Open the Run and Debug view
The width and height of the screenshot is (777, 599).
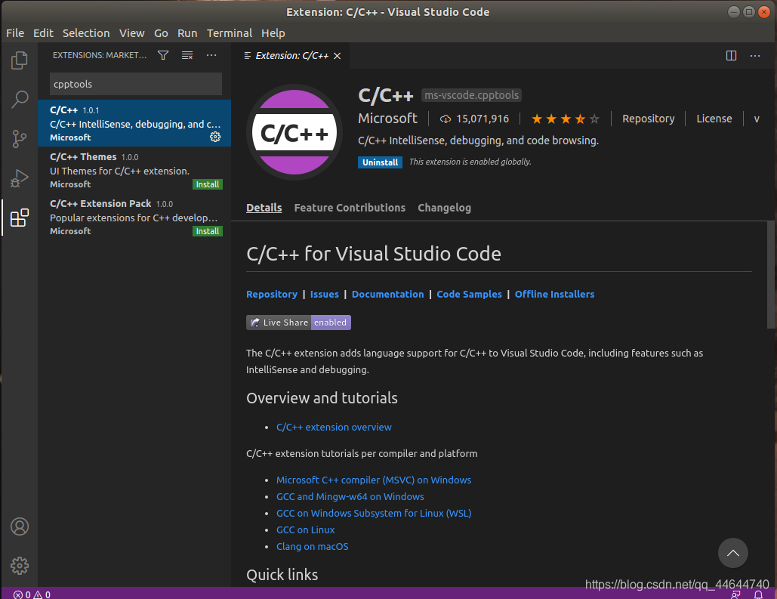tap(20, 178)
